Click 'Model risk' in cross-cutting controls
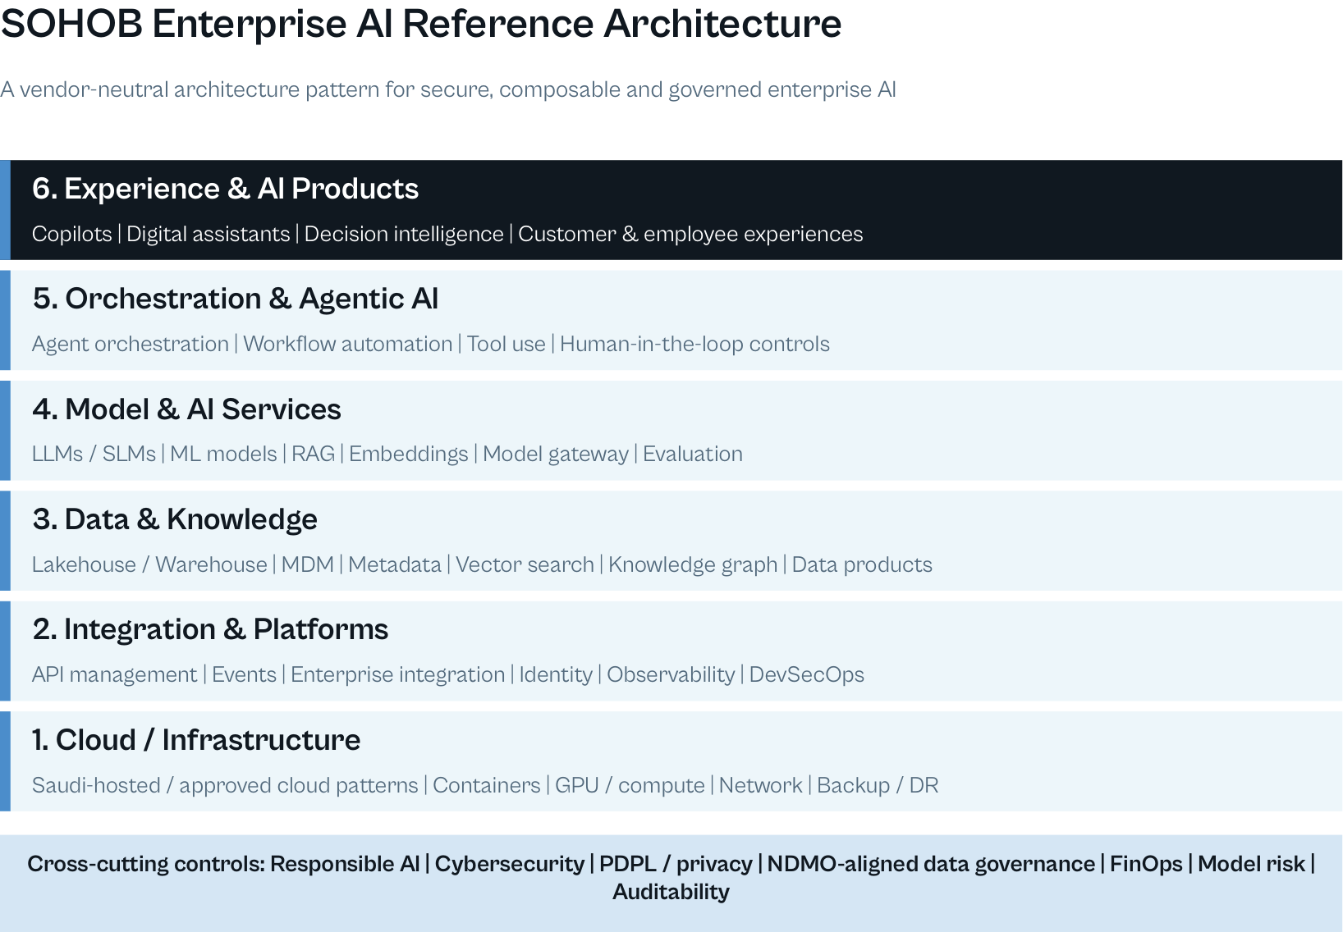 coord(1251,864)
